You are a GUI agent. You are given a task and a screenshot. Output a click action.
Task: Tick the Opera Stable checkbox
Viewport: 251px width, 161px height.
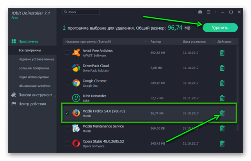(67, 143)
